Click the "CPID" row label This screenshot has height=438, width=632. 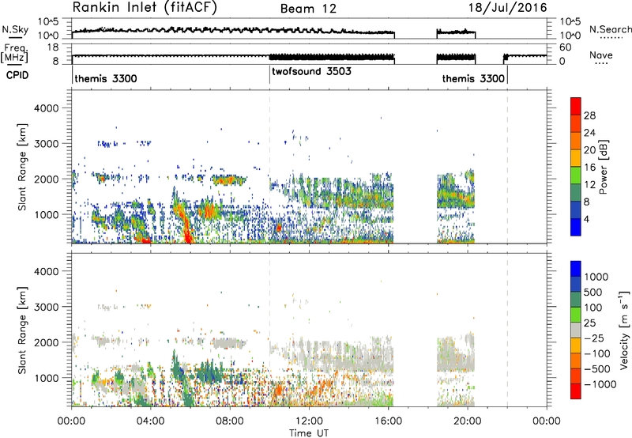pos(17,75)
